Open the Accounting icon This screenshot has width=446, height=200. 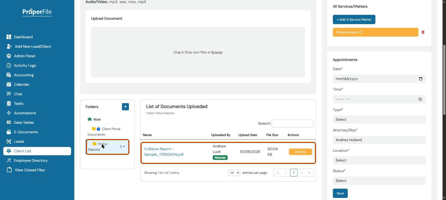9,75
